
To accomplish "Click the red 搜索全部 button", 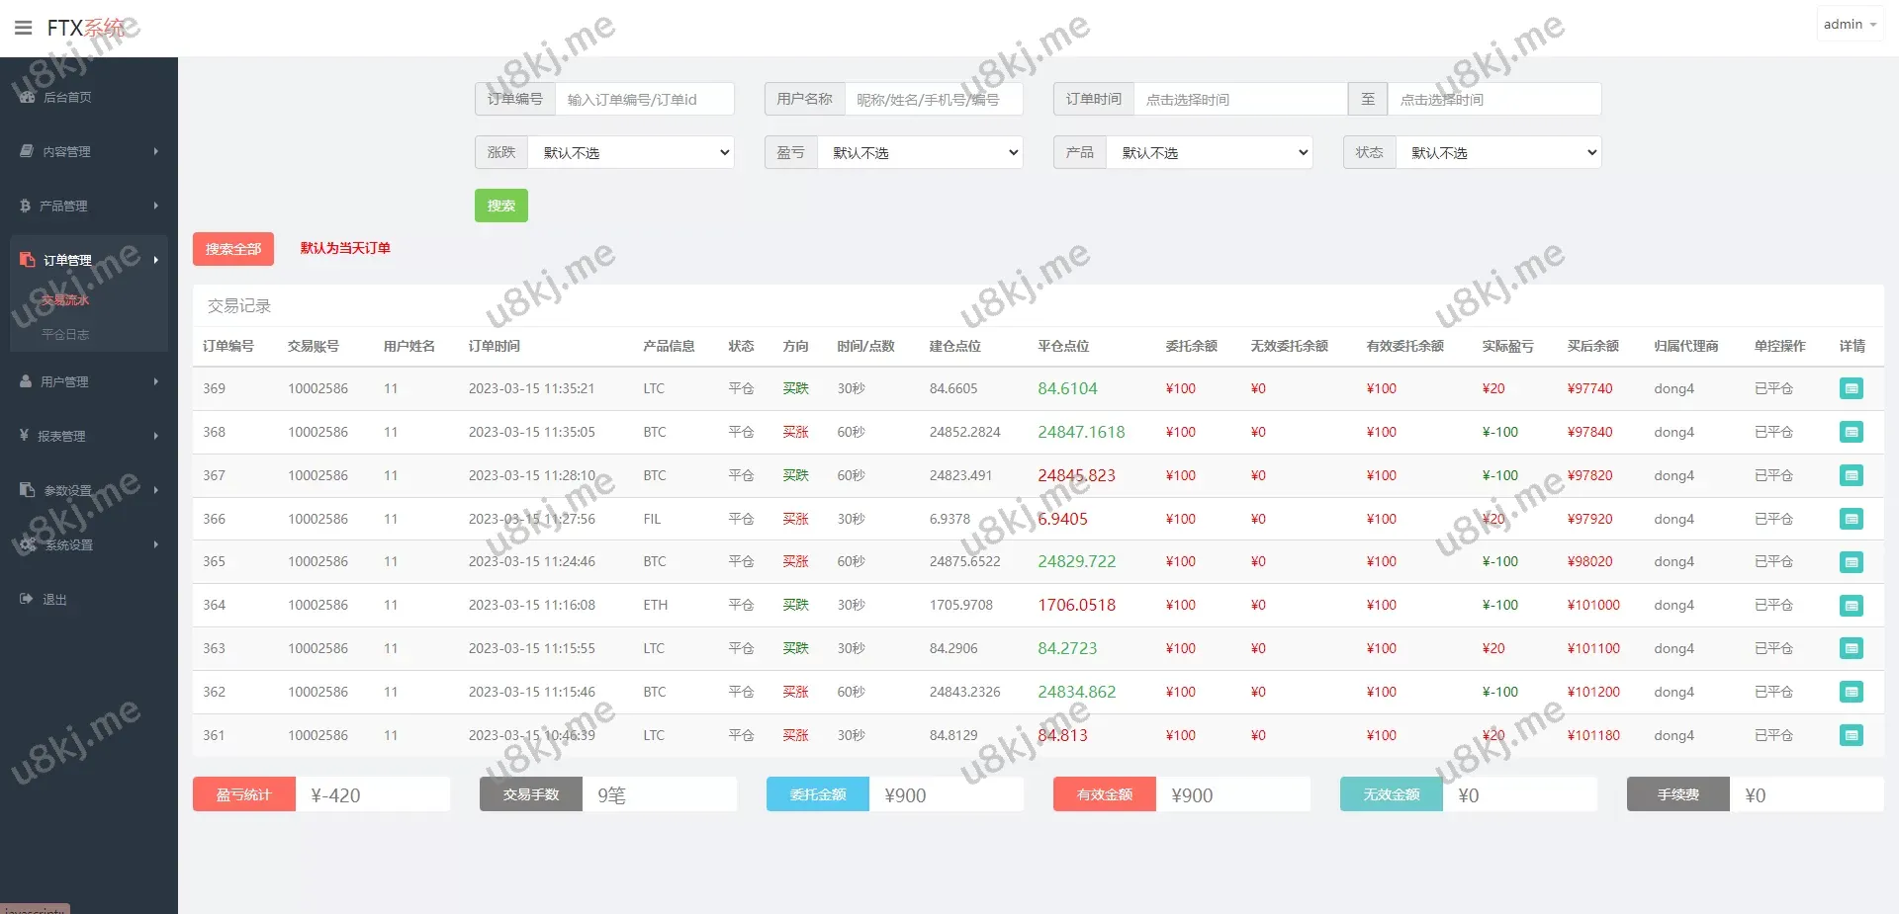I will point(232,249).
